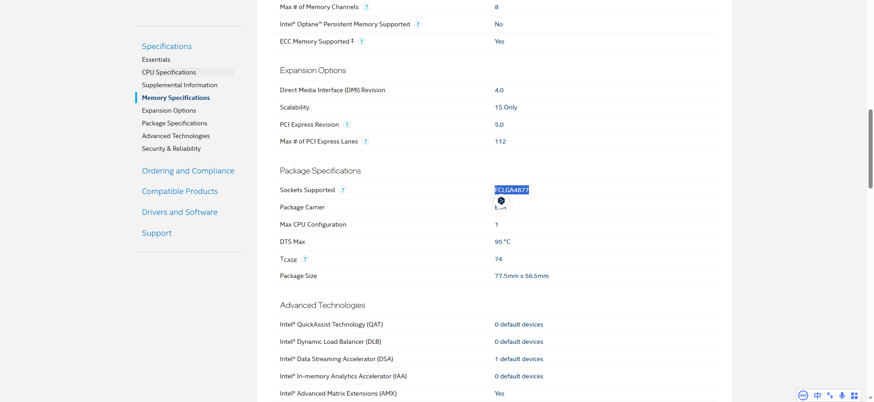Select Package Specifications in the sidebar

174,123
